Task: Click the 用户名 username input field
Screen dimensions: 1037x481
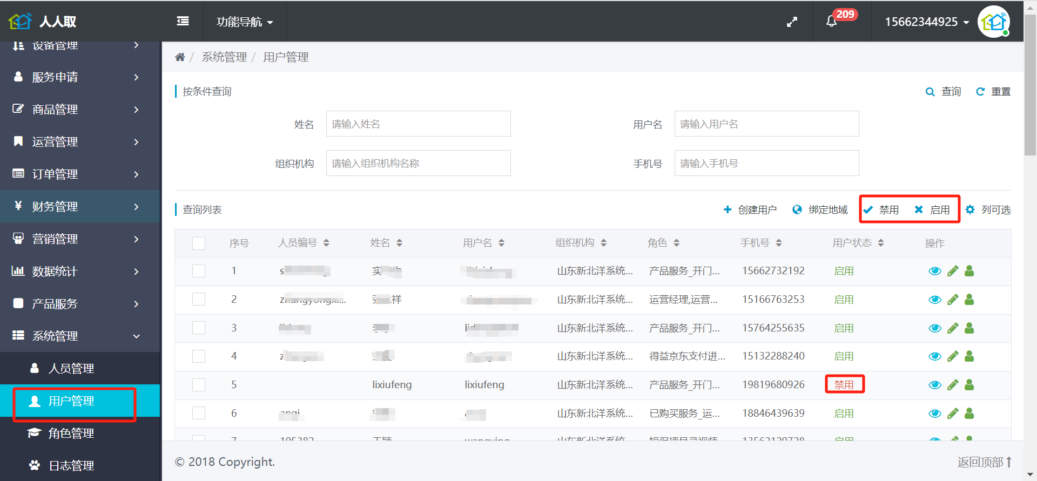Action: 767,124
